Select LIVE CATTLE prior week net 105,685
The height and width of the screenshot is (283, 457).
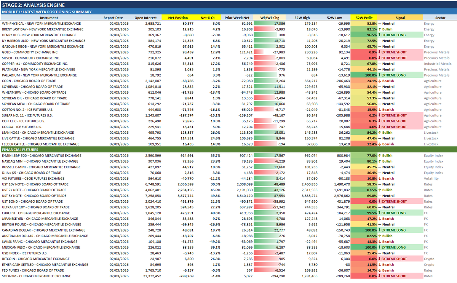(x=237, y=138)
